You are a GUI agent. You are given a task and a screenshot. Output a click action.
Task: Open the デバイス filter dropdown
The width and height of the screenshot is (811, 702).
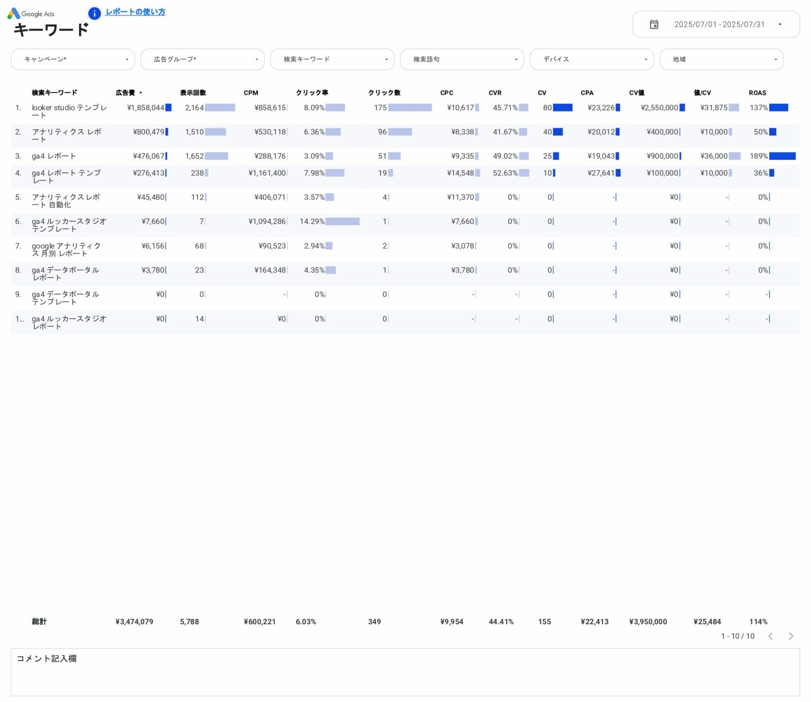(592, 59)
